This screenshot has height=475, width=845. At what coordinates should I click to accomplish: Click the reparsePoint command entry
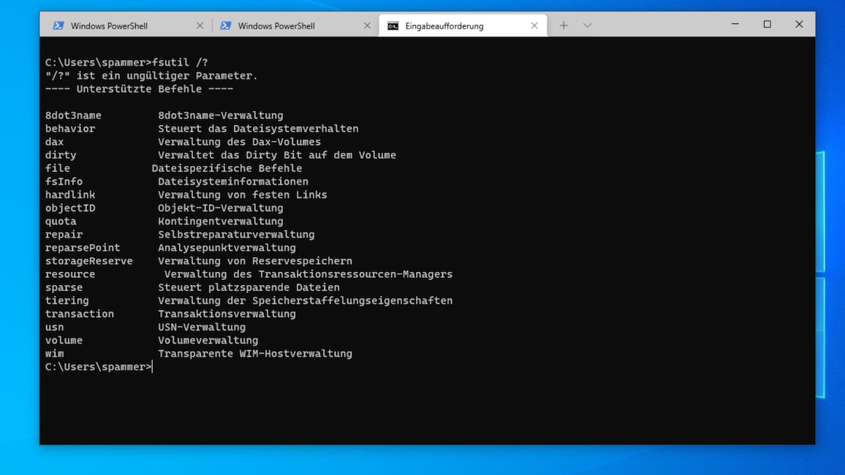[x=82, y=247]
